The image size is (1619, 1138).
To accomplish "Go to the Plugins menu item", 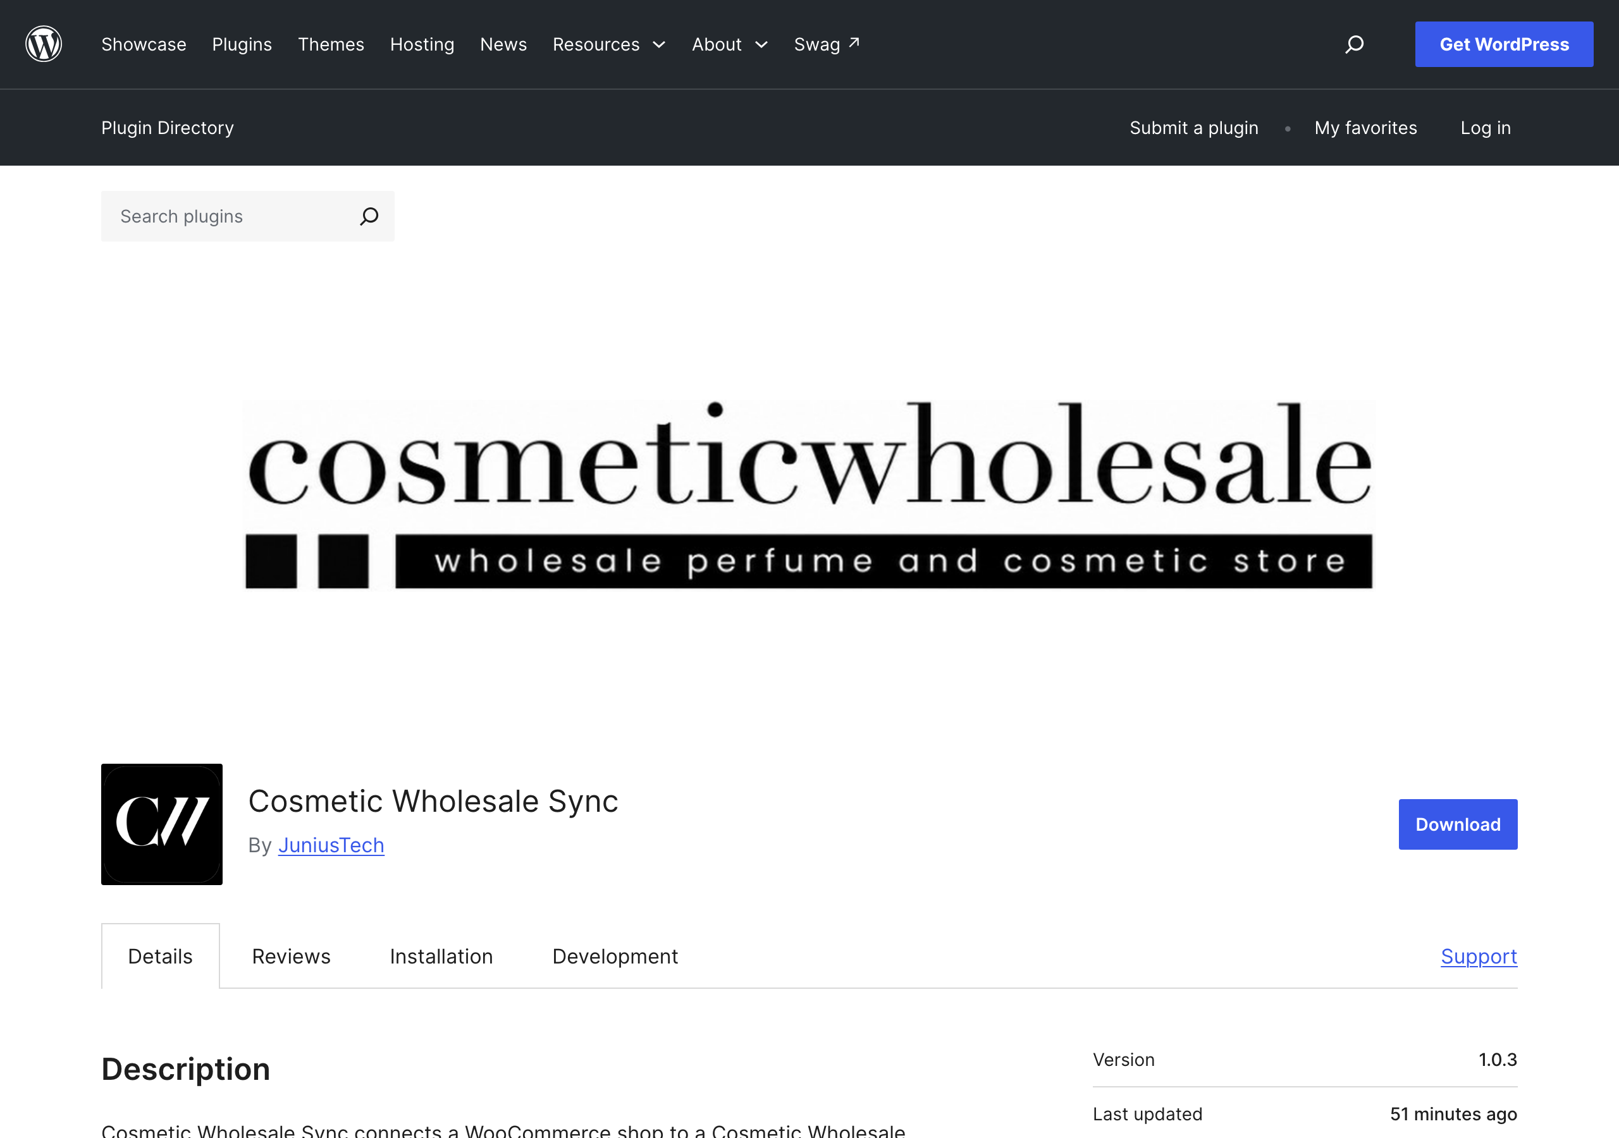I will point(242,44).
